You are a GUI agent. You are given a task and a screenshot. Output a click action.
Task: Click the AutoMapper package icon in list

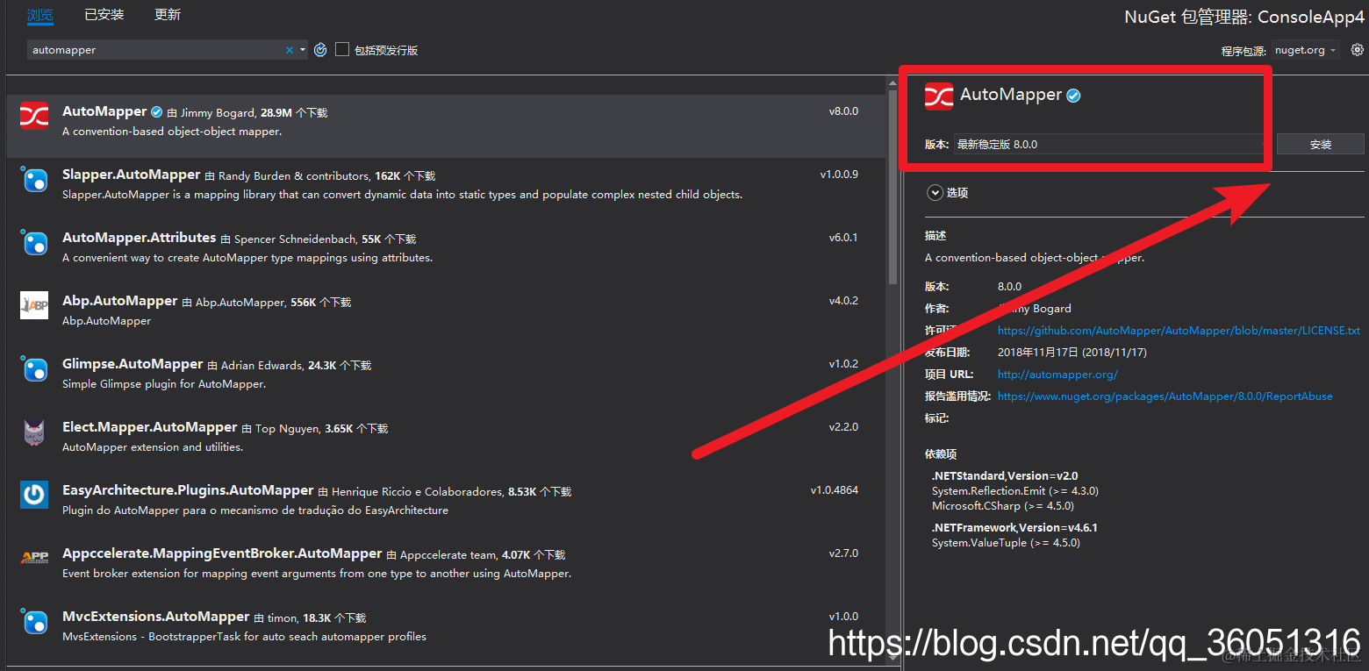[34, 115]
